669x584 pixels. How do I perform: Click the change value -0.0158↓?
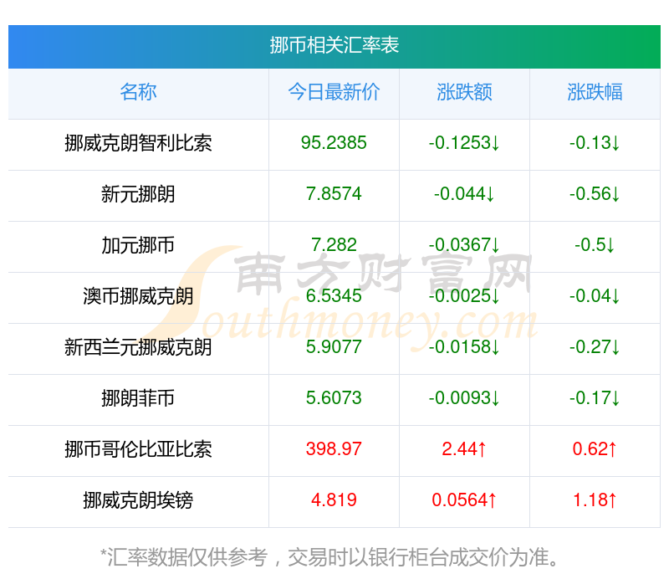click(464, 347)
